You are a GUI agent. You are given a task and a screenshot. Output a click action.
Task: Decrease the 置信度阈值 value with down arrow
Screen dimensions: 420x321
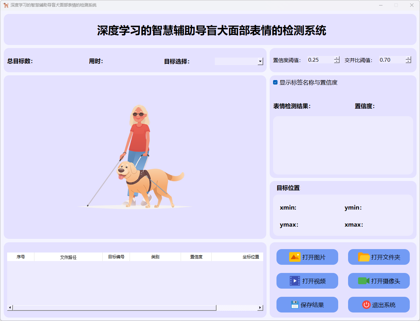[337, 62]
